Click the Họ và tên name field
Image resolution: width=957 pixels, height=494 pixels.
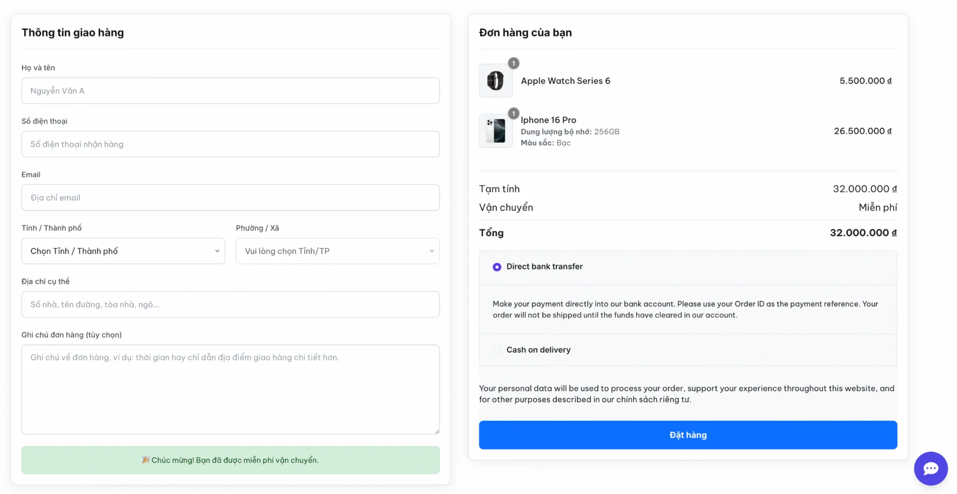click(230, 91)
